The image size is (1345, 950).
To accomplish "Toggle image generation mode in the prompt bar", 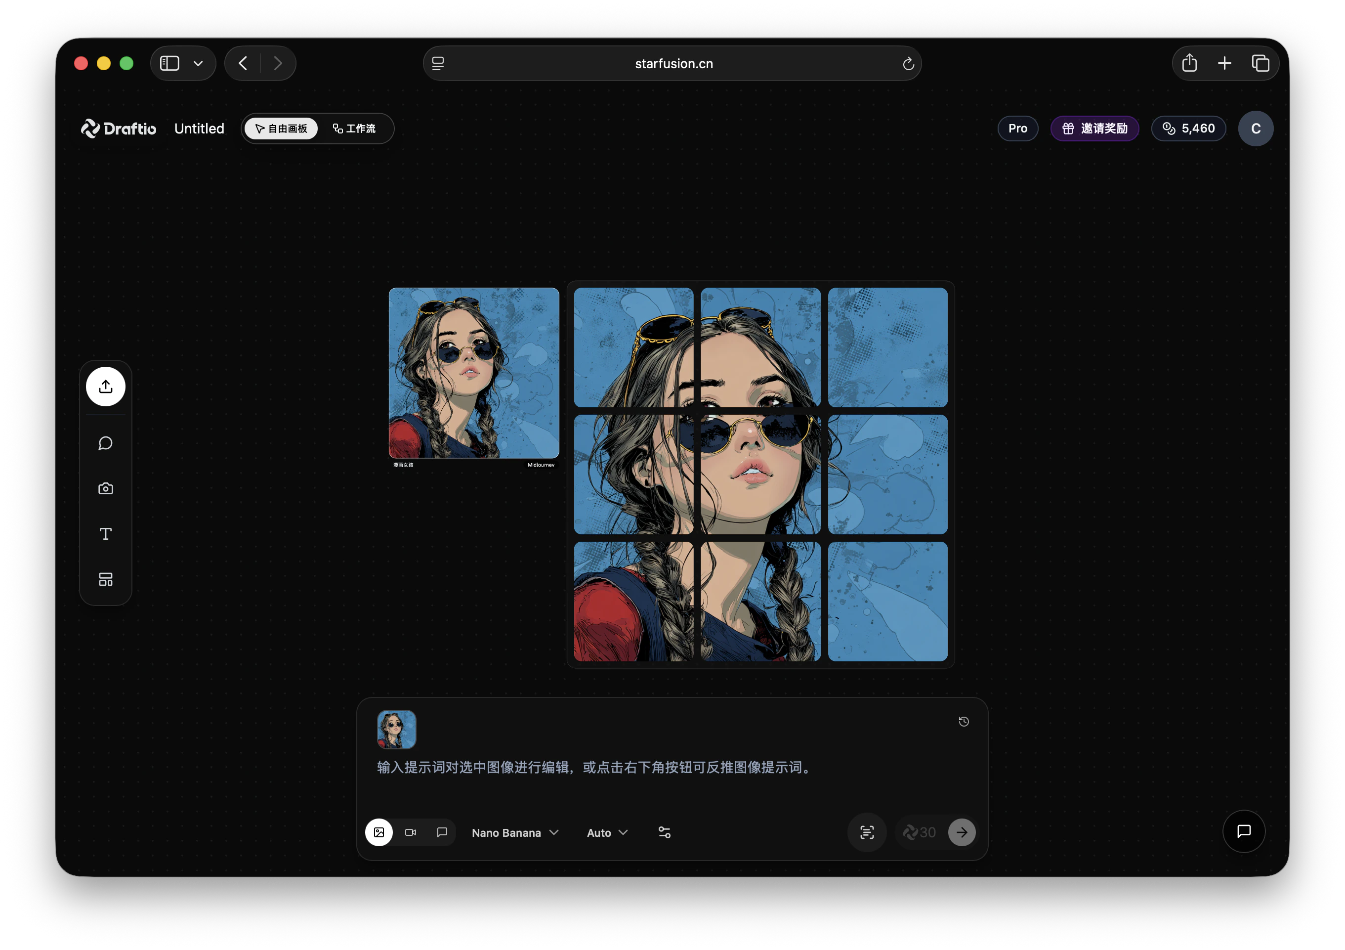I will (x=379, y=832).
